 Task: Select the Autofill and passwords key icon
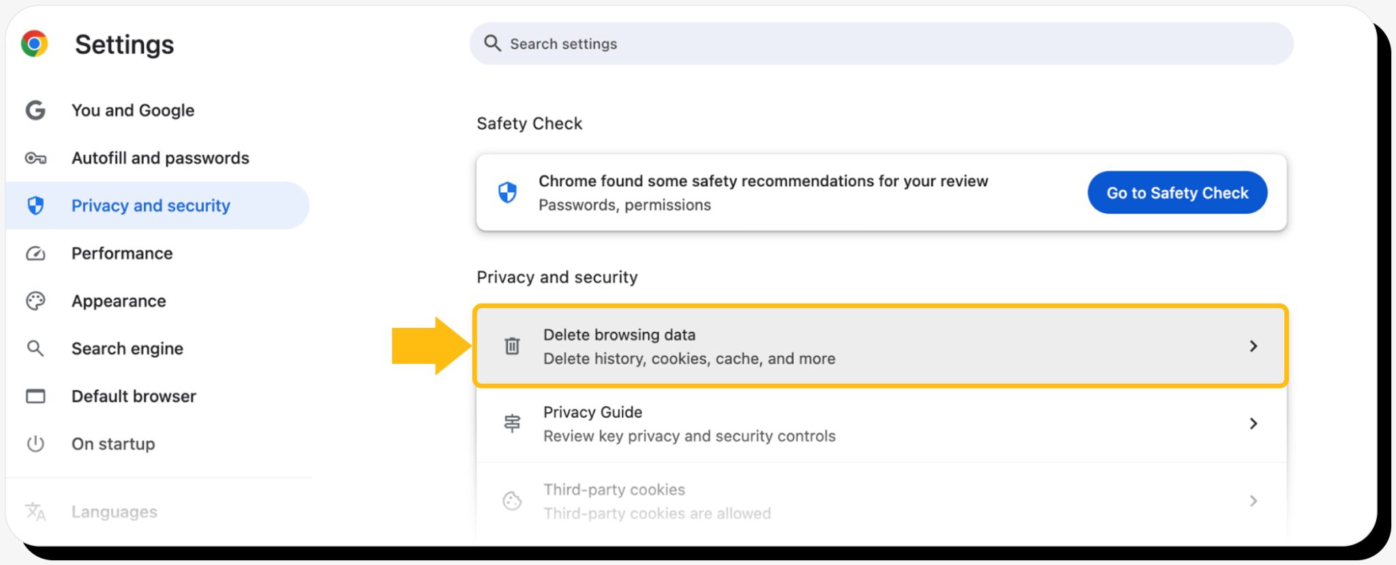tap(35, 157)
